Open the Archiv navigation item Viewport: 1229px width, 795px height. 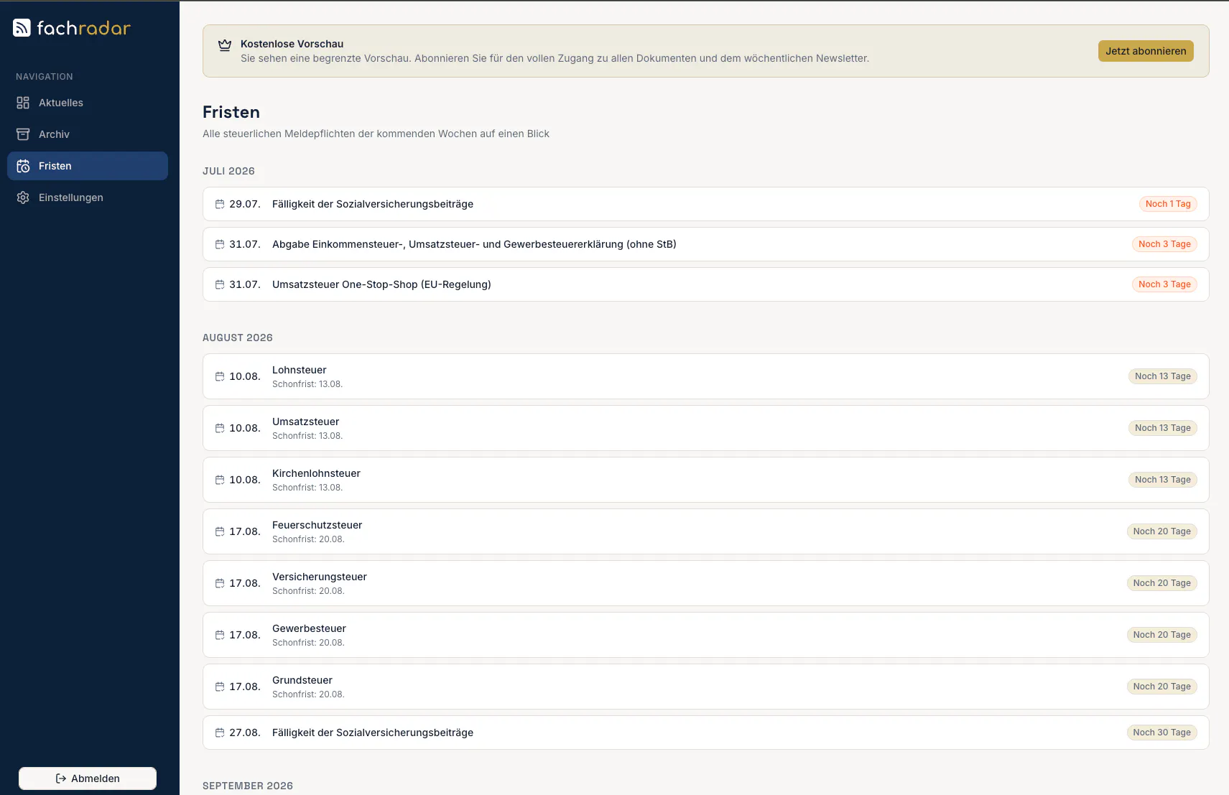pos(88,134)
